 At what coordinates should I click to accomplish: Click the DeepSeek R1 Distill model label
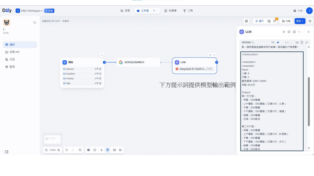(x=194, y=69)
